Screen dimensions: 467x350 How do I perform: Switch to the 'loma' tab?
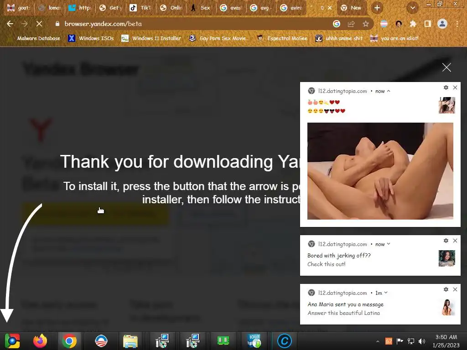[49, 8]
